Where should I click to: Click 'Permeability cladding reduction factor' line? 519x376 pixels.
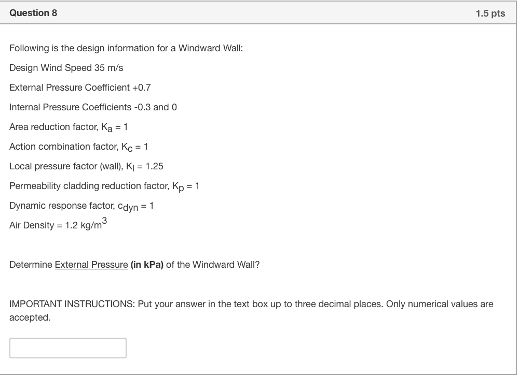pyautogui.click(x=104, y=186)
